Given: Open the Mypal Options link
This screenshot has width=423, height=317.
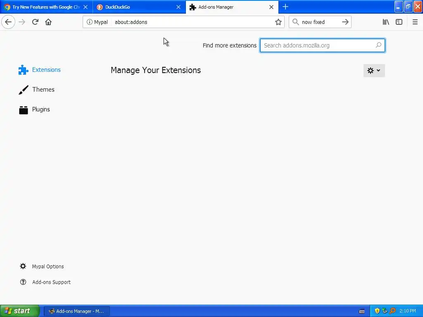Looking at the screenshot, I should 48,266.
